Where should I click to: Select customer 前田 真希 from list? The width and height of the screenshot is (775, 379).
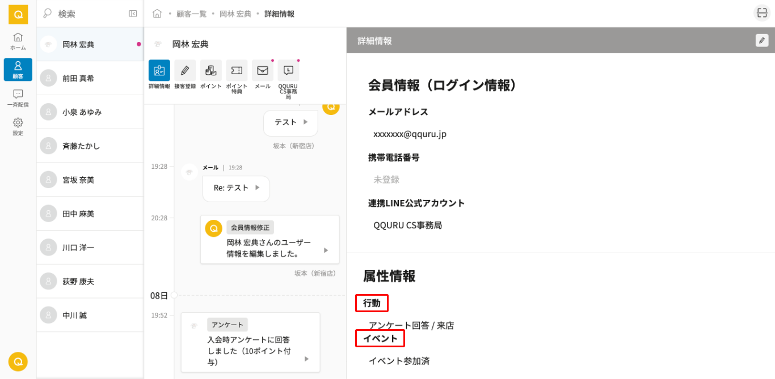pyautogui.click(x=90, y=78)
